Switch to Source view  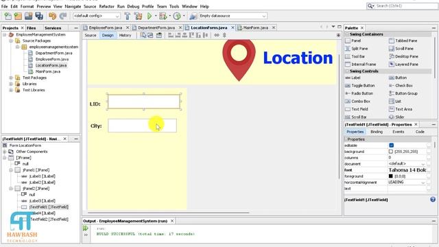91,35
